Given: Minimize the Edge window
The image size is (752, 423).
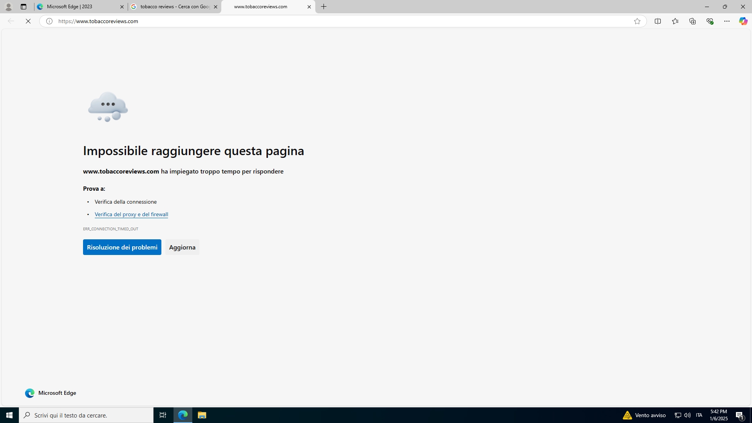Looking at the screenshot, I should click(x=707, y=7).
